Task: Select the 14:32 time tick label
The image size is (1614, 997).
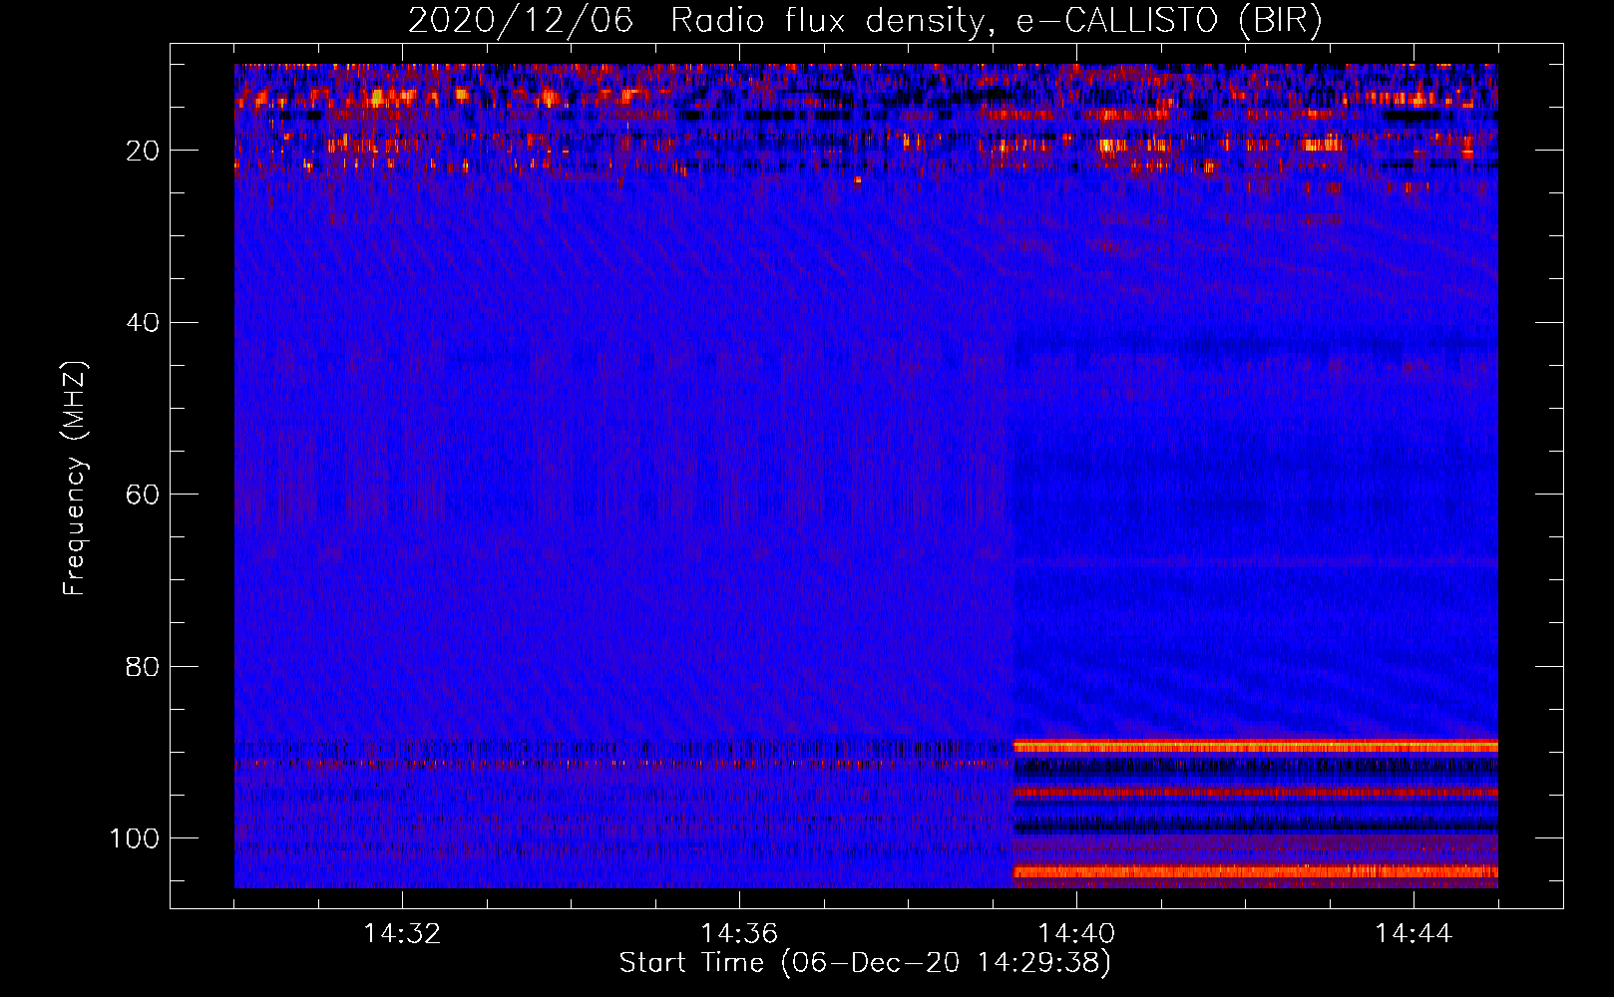Action: coord(402,934)
